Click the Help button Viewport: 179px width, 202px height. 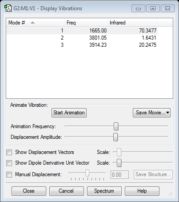142,191
